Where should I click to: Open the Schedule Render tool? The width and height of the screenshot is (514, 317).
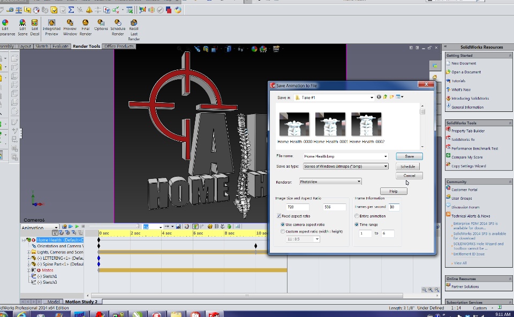(x=118, y=27)
